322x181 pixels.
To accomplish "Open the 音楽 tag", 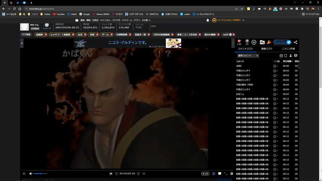I will tap(92, 35).
